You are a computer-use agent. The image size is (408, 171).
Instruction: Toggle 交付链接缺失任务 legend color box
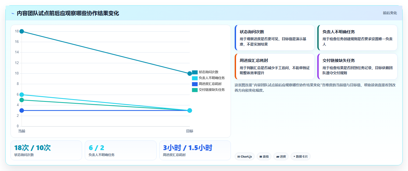pyautogui.click(x=195, y=90)
